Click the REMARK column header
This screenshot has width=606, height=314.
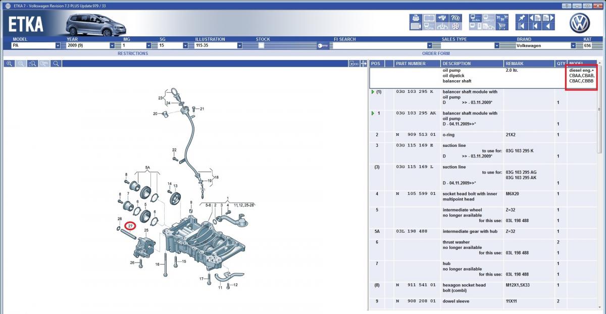click(529, 64)
